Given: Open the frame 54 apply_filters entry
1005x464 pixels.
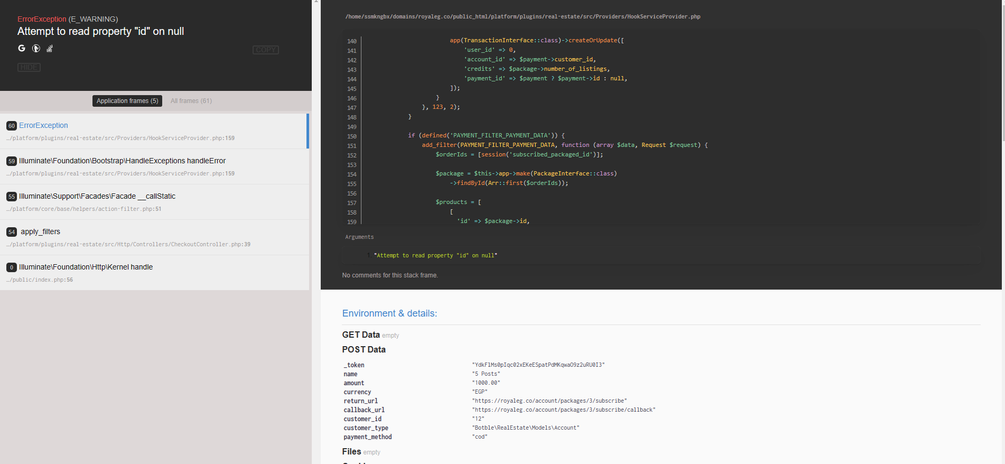Looking at the screenshot, I should tap(153, 237).
